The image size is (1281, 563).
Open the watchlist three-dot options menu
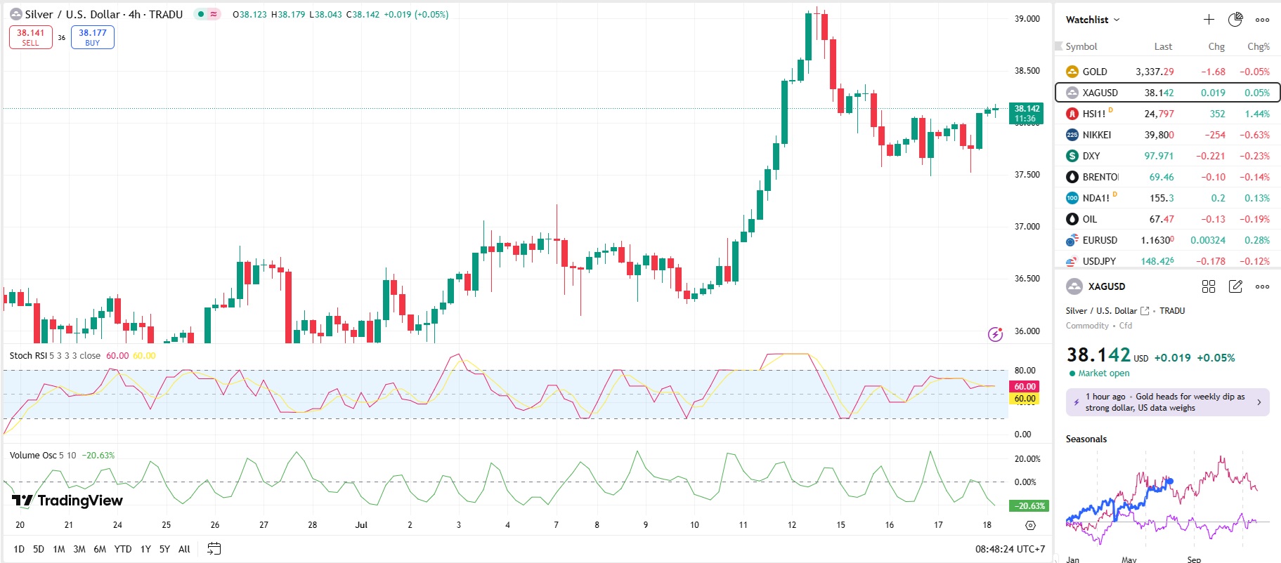(x=1262, y=20)
